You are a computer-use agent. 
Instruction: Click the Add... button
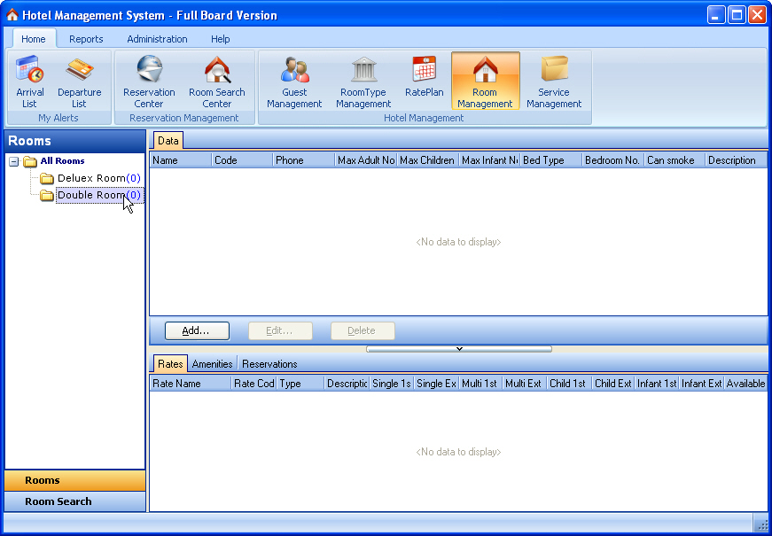point(197,330)
